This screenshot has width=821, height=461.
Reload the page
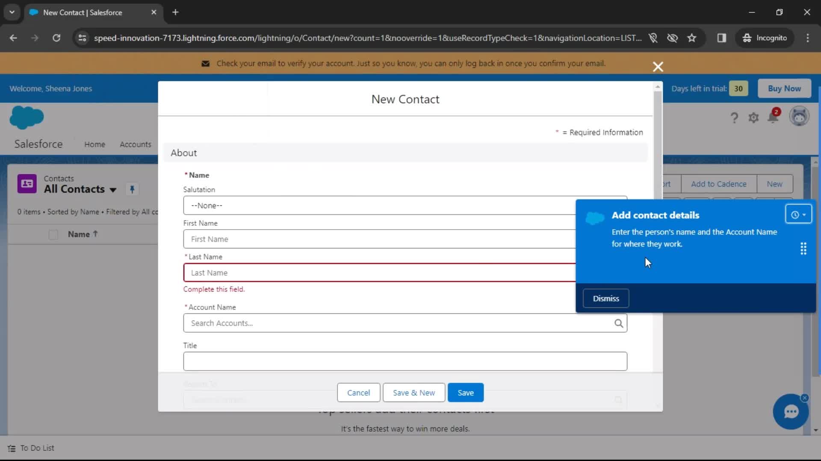click(x=56, y=38)
